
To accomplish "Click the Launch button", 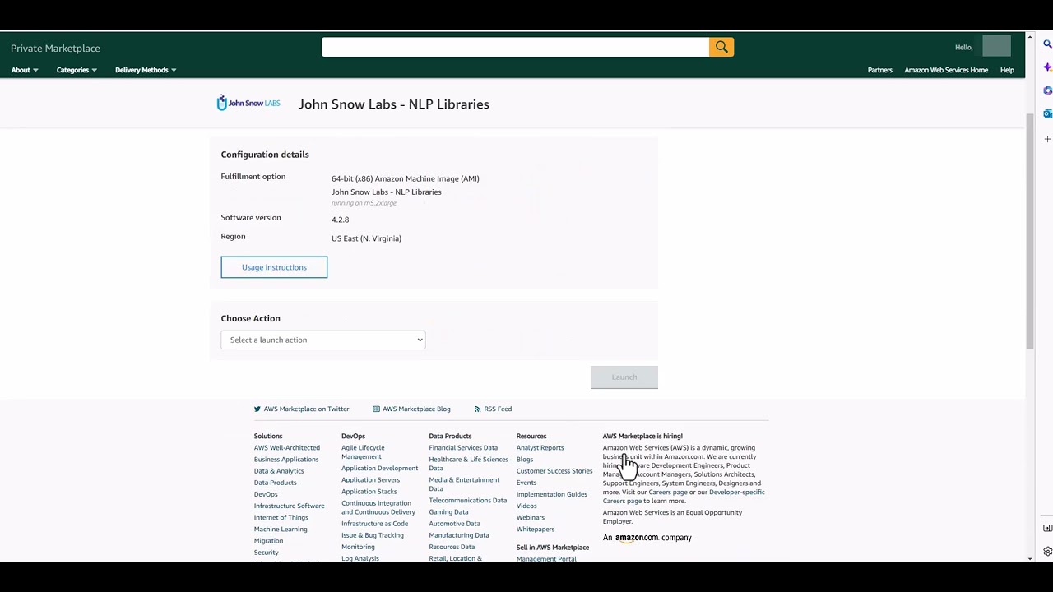I will tap(624, 377).
